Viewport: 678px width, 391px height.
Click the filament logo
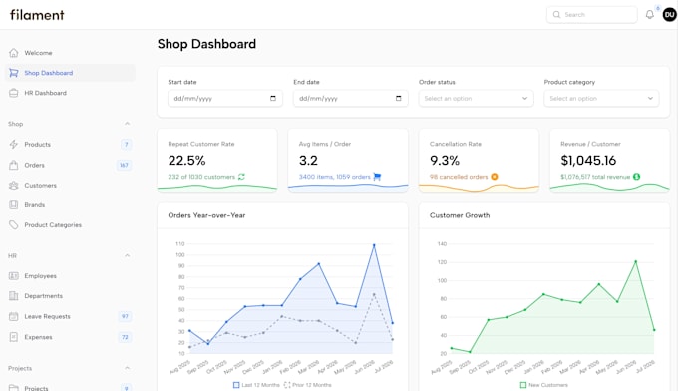37,15
